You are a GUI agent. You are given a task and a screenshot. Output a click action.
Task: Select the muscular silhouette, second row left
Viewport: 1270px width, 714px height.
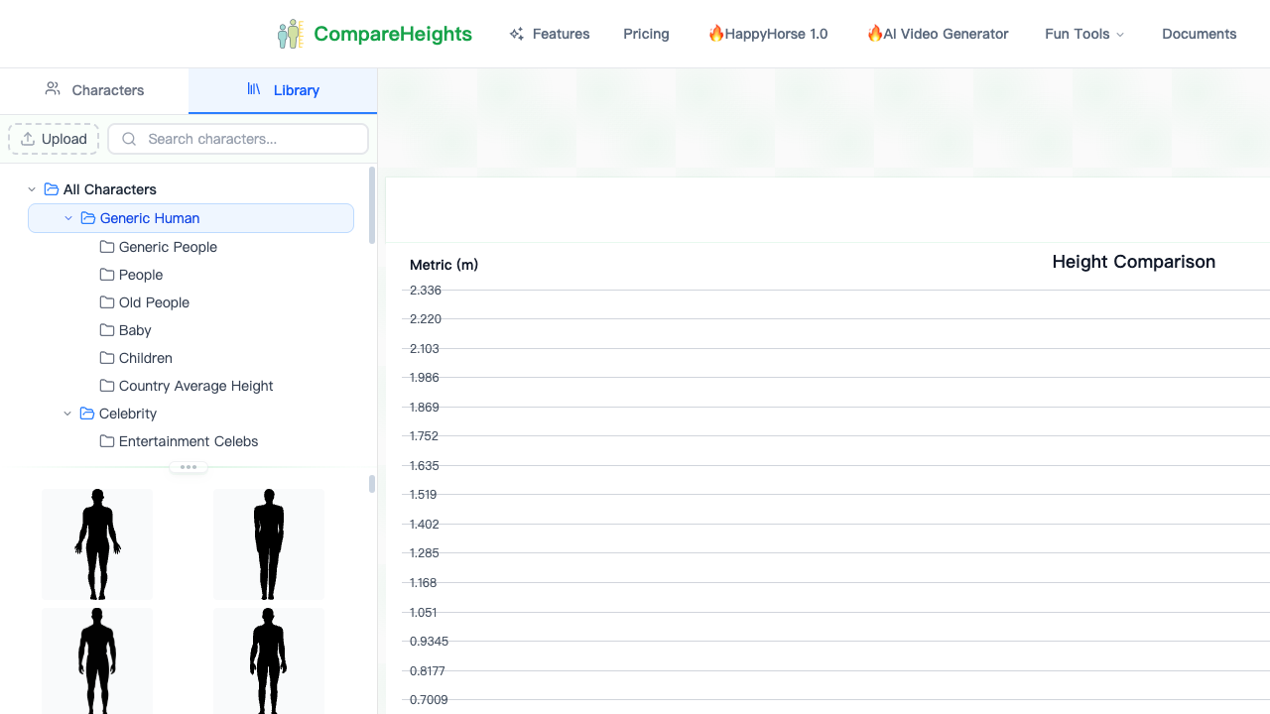tap(97, 660)
